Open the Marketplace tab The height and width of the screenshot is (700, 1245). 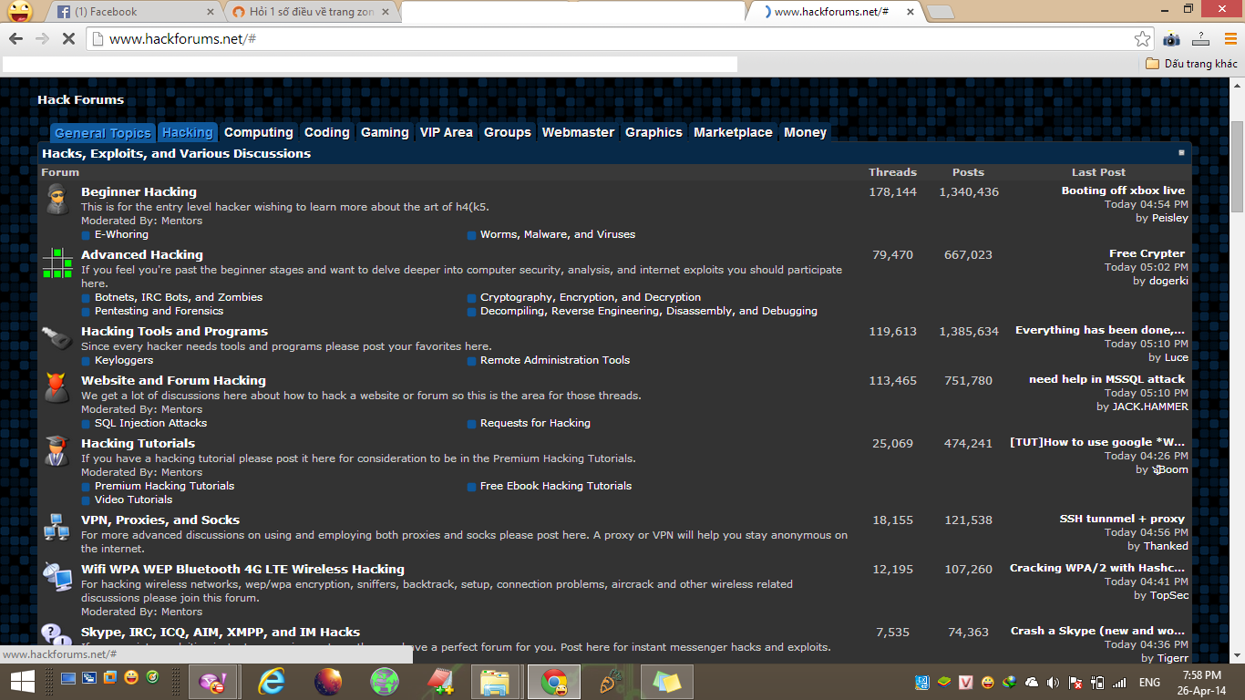pos(733,132)
